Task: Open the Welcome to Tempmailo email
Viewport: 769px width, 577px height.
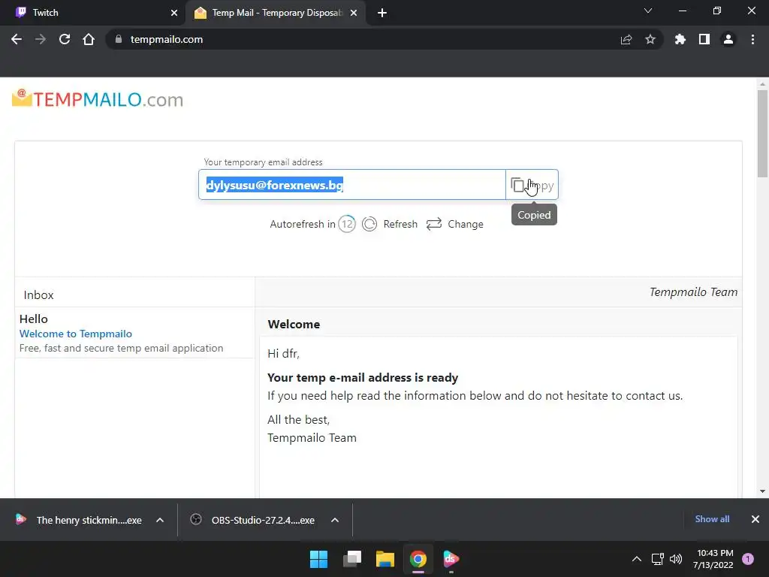Action: [x=76, y=334]
